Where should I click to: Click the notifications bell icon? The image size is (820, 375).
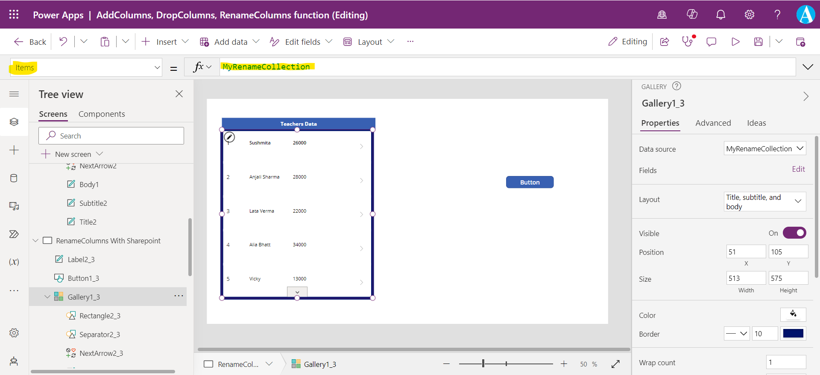point(720,15)
